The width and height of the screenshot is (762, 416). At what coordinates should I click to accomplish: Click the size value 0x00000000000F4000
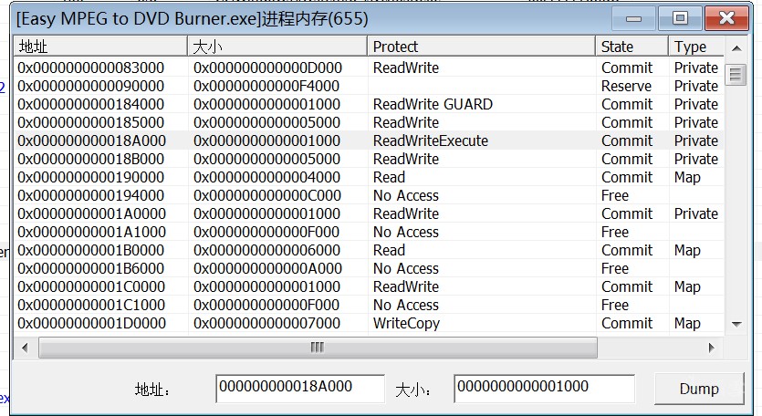(266, 86)
